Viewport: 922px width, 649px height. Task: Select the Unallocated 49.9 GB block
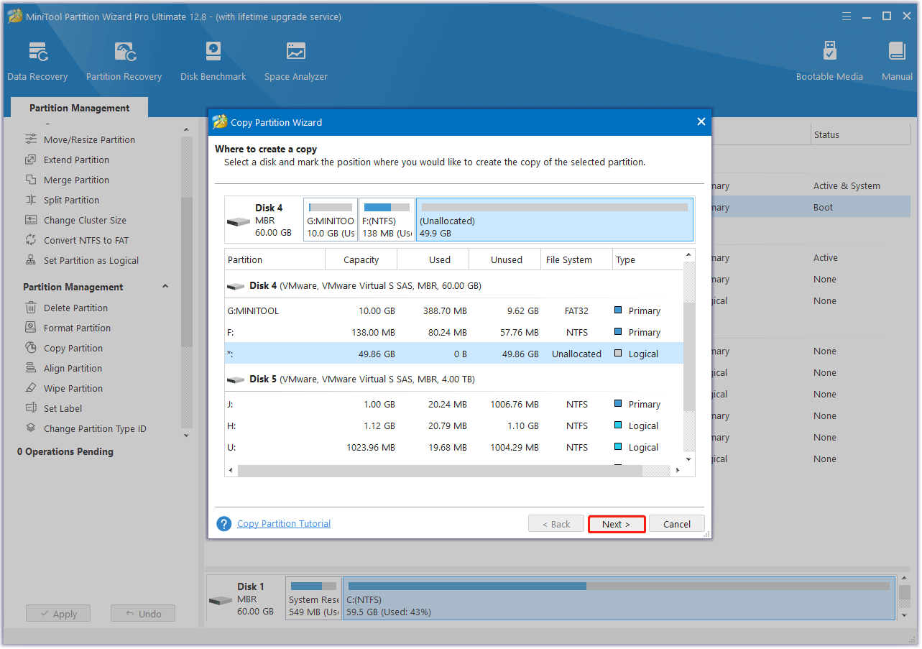click(555, 220)
